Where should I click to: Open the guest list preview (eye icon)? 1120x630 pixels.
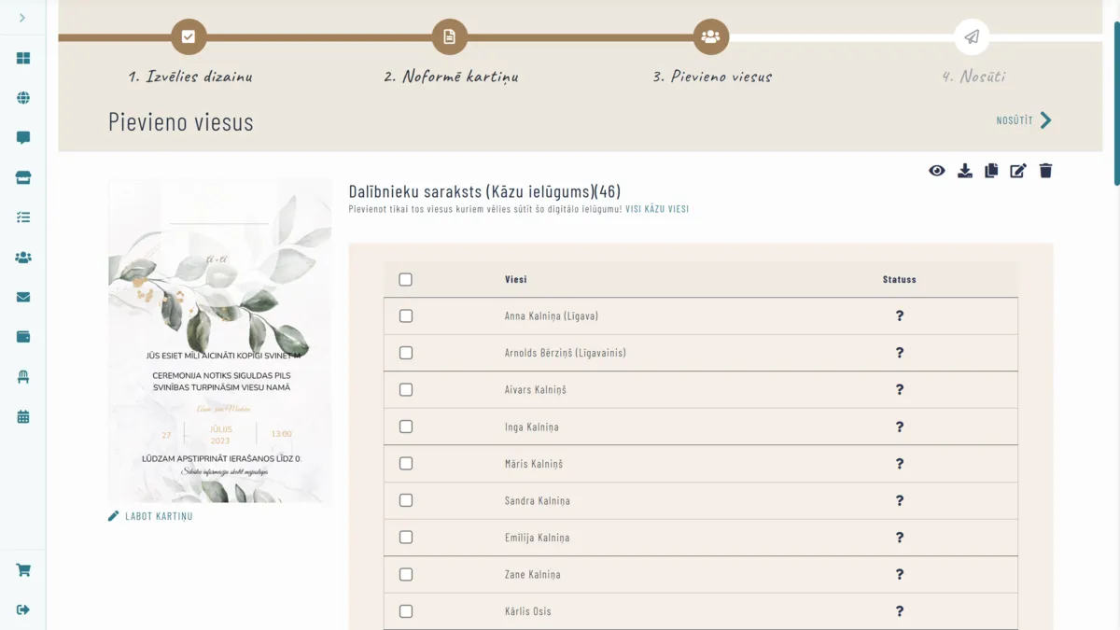(937, 171)
